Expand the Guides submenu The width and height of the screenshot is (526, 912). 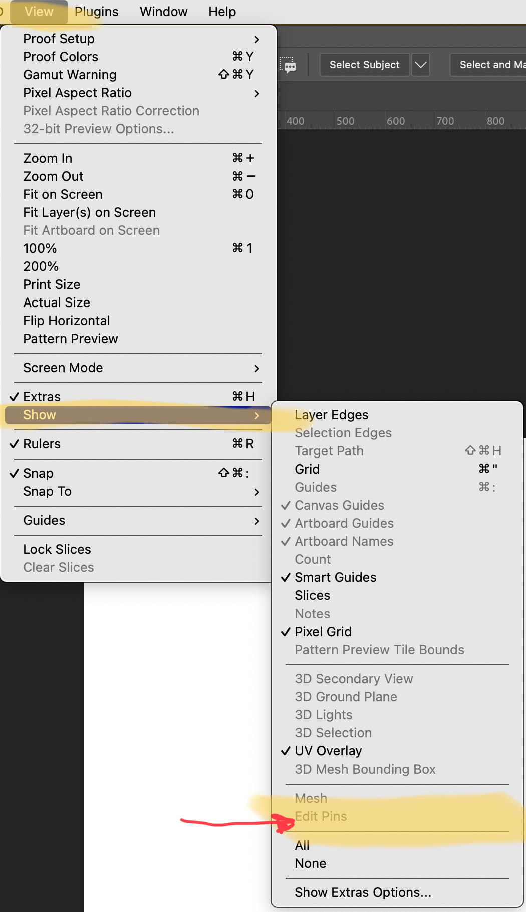pyautogui.click(x=44, y=520)
